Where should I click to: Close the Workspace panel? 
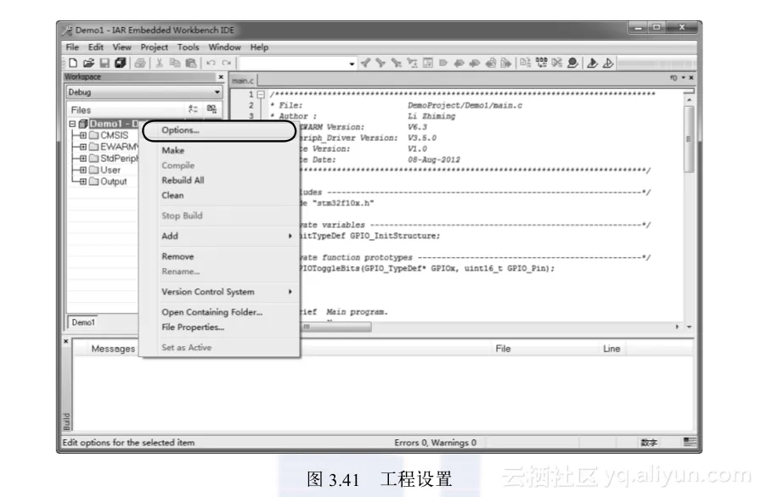(x=221, y=76)
